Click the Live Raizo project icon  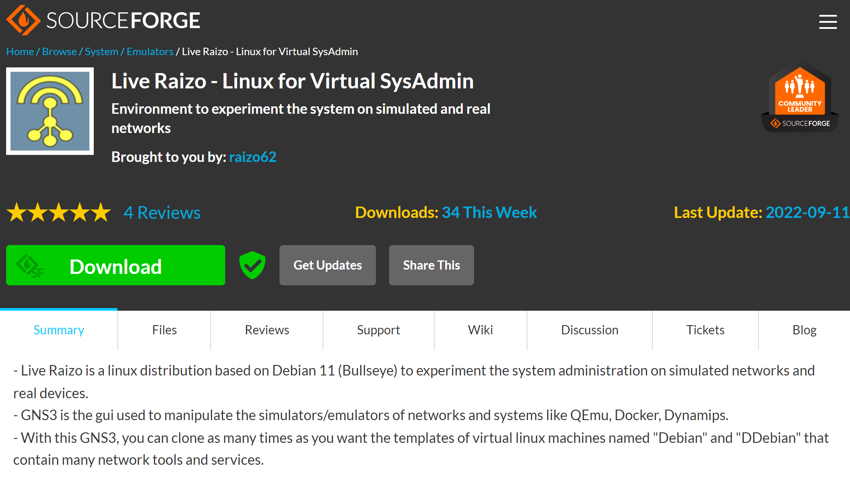[x=50, y=111]
